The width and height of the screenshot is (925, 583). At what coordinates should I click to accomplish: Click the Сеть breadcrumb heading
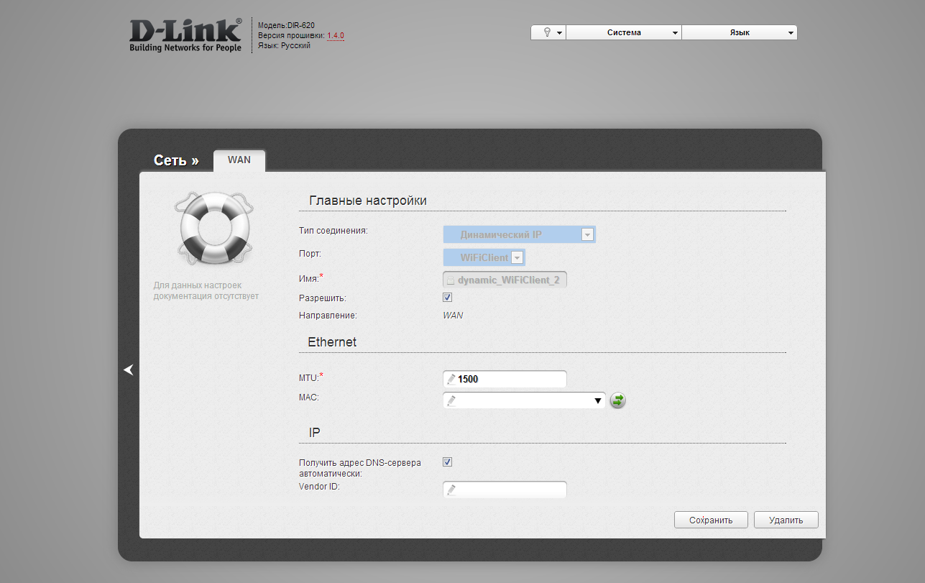tap(176, 160)
